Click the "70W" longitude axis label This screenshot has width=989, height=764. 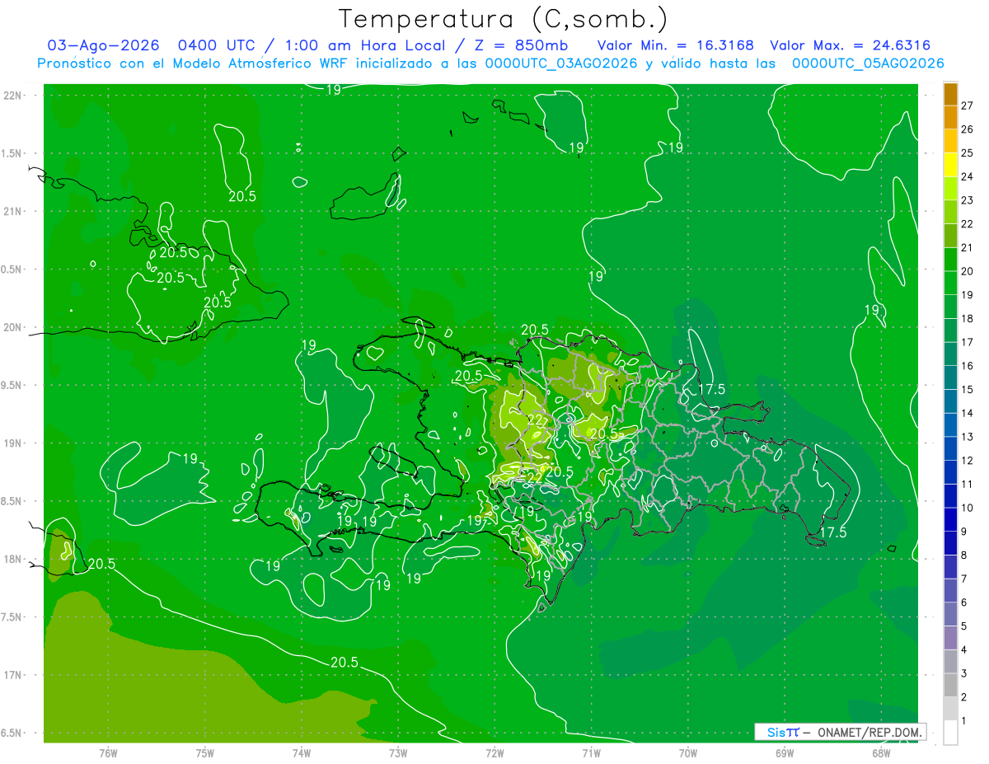[x=688, y=752]
